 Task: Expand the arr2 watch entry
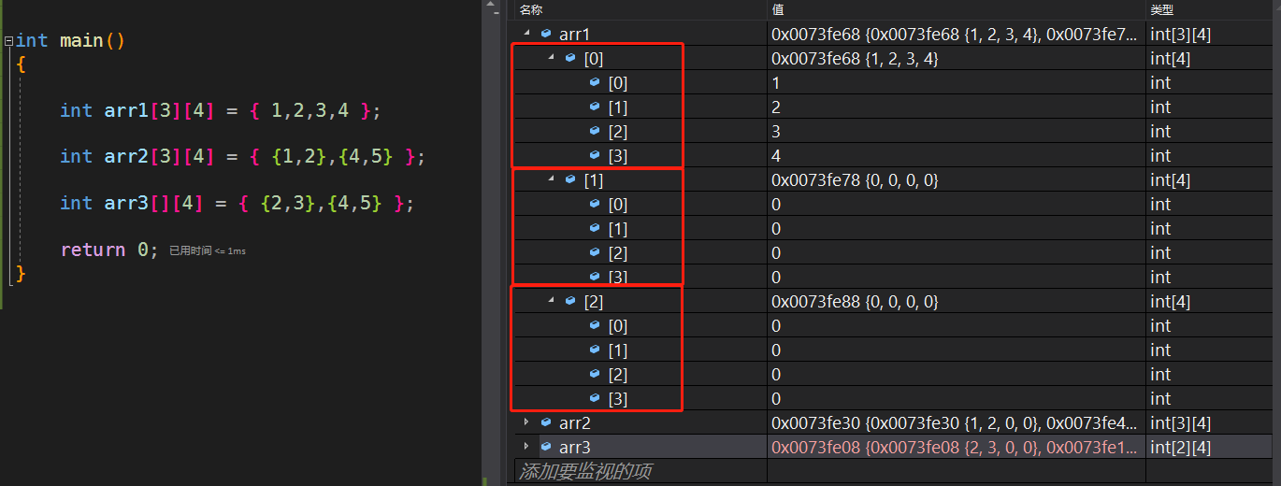(526, 422)
